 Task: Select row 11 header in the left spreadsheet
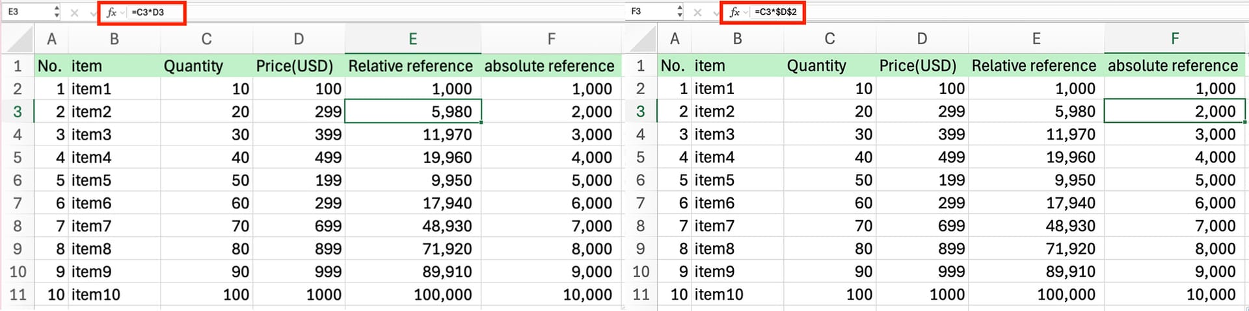coord(18,295)
